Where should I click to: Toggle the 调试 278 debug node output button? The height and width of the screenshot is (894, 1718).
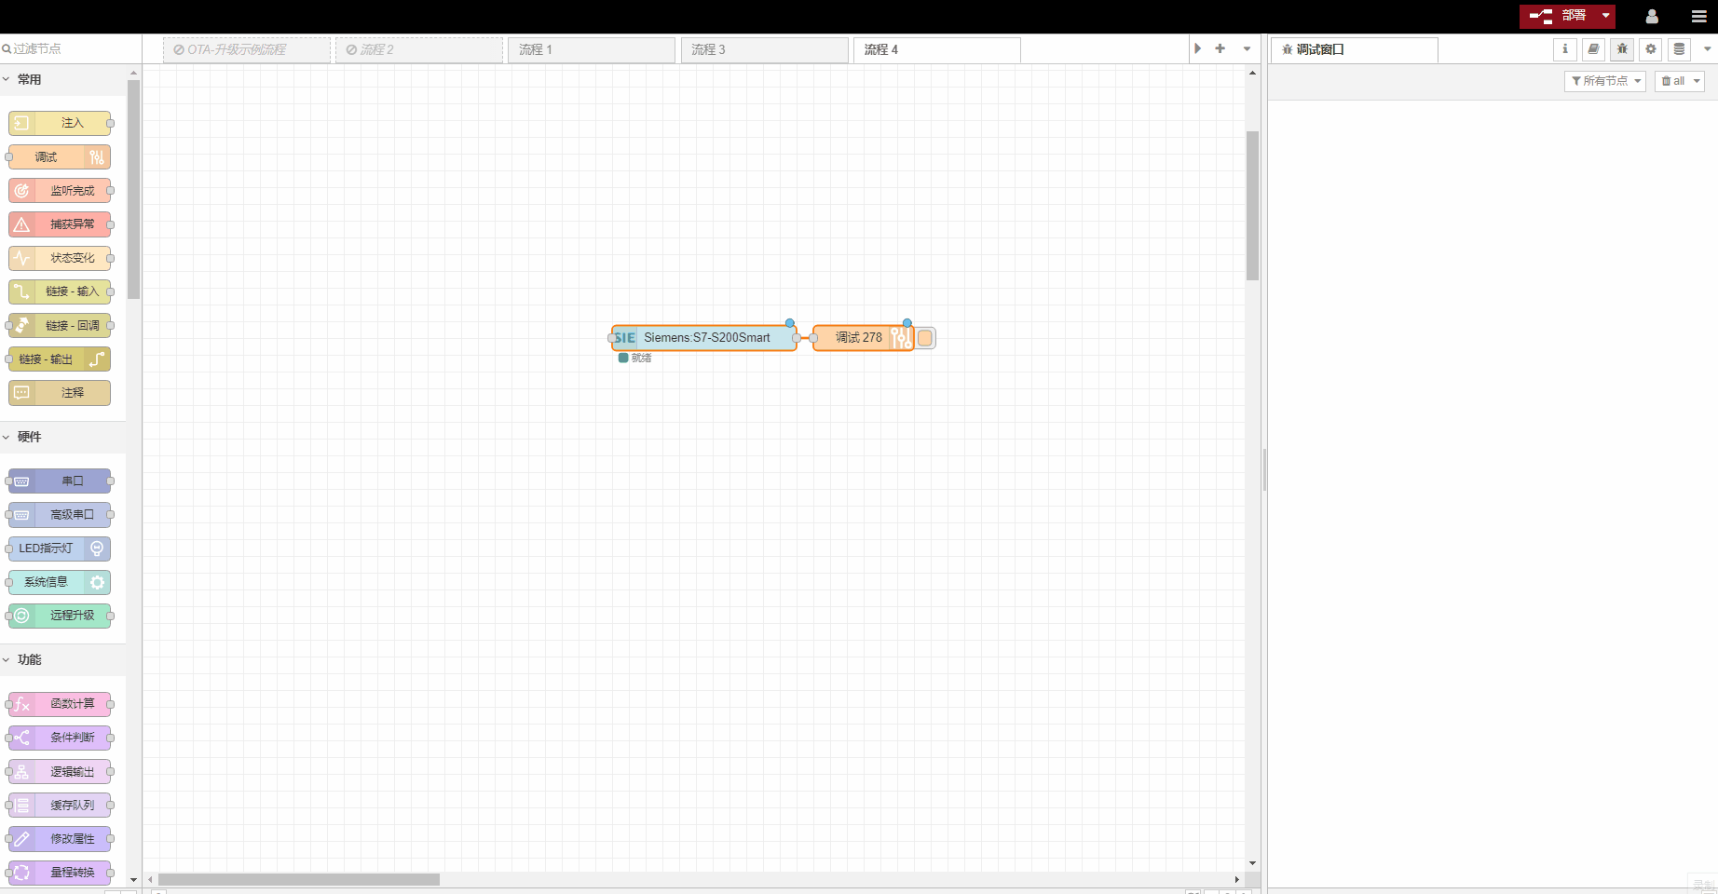pyautogui.click(x=925, y=338)
